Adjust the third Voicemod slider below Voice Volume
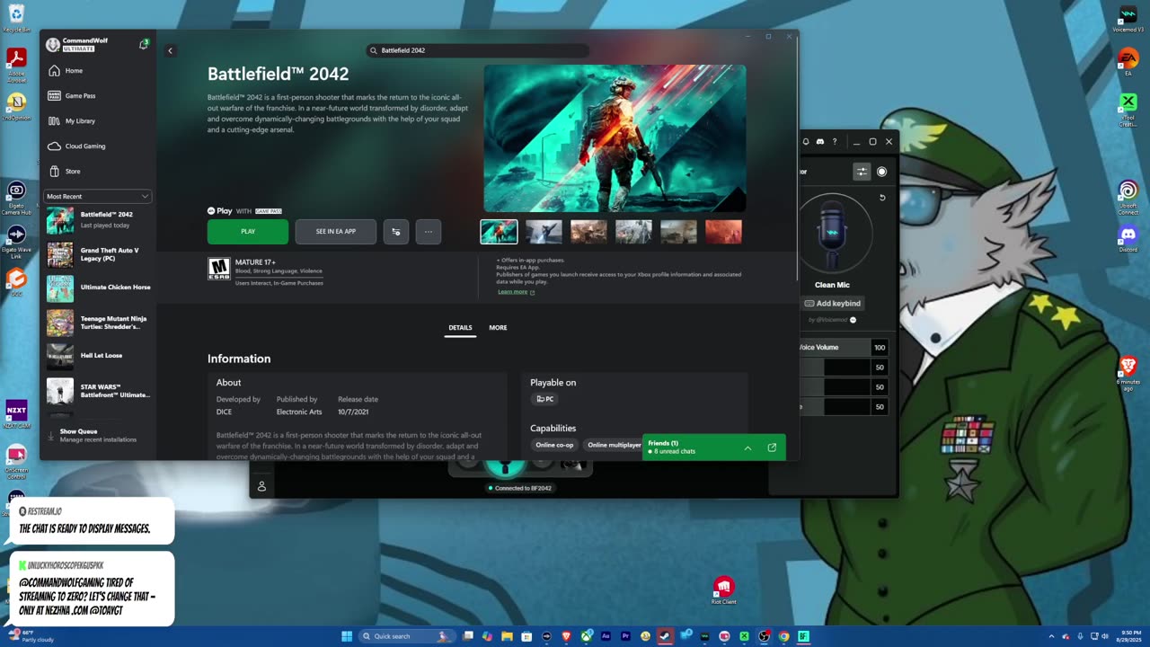 coord(835,387)
